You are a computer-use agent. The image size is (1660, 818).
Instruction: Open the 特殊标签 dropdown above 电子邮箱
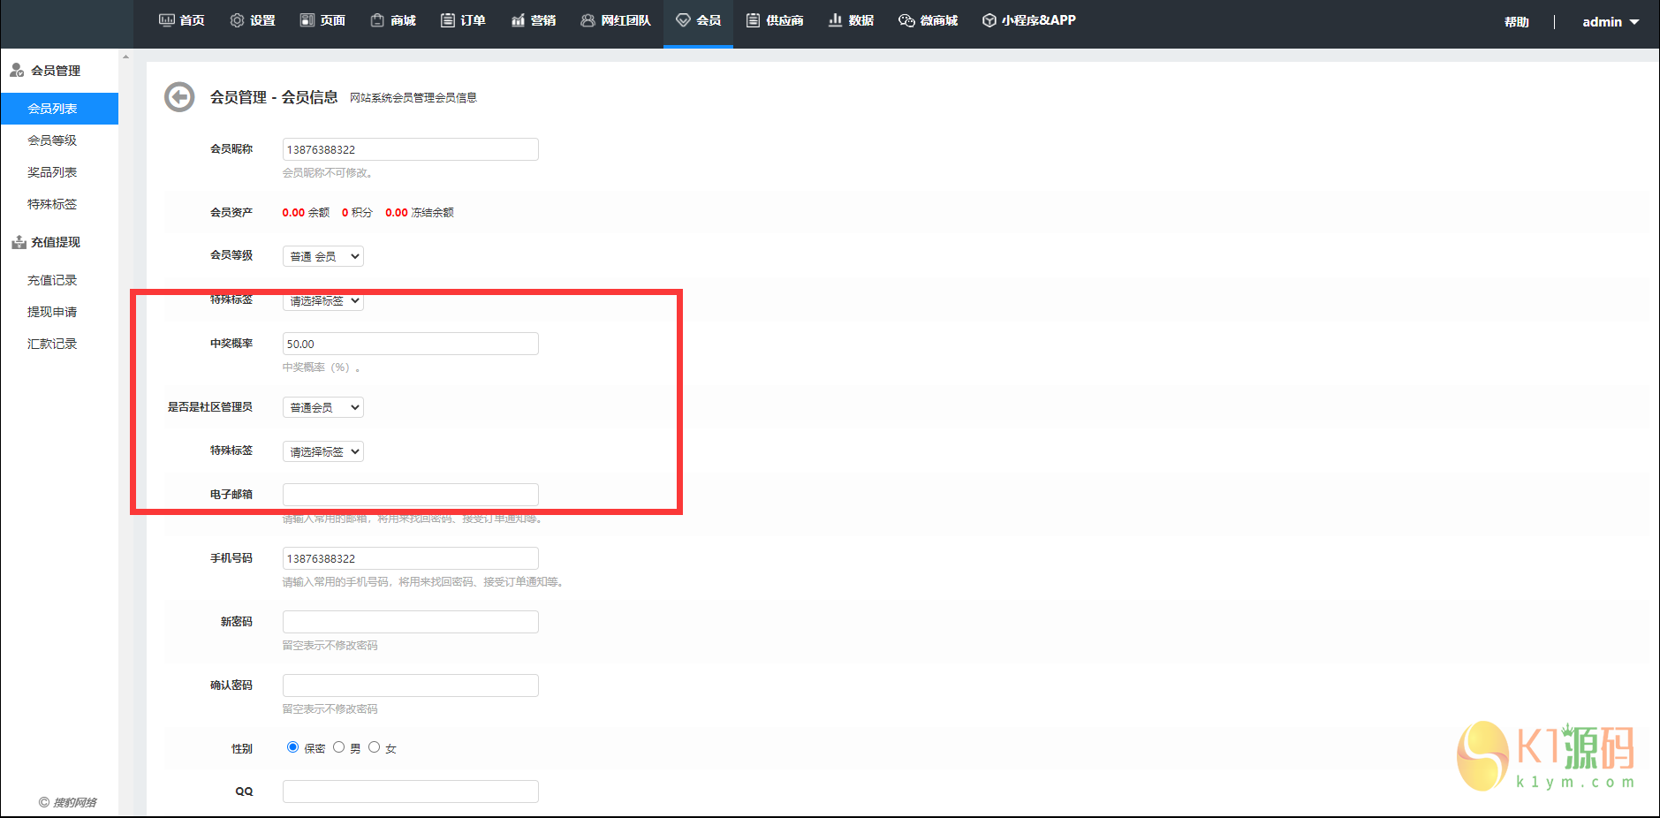pyautogui.click(x=323, y=451)
